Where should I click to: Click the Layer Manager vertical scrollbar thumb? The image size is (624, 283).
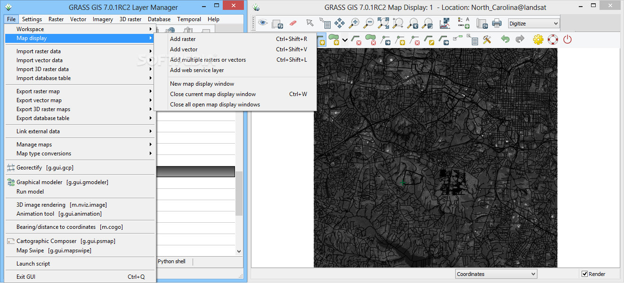(239, 193)
